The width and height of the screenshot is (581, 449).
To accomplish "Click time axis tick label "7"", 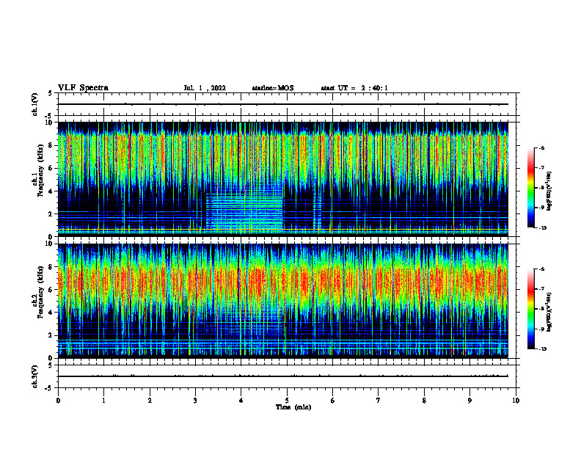I will pyautogui.click(x=379, y=401).
